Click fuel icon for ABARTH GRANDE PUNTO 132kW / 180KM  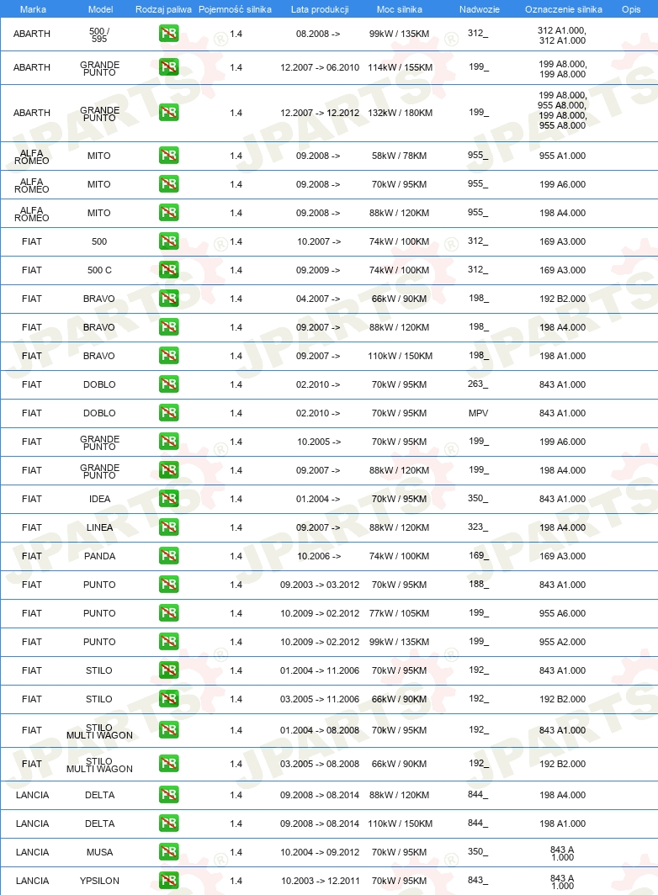(x=168, y=113)
